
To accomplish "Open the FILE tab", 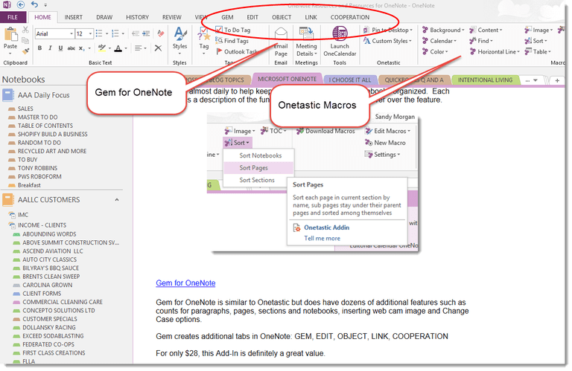I will [x=13, y=17].
